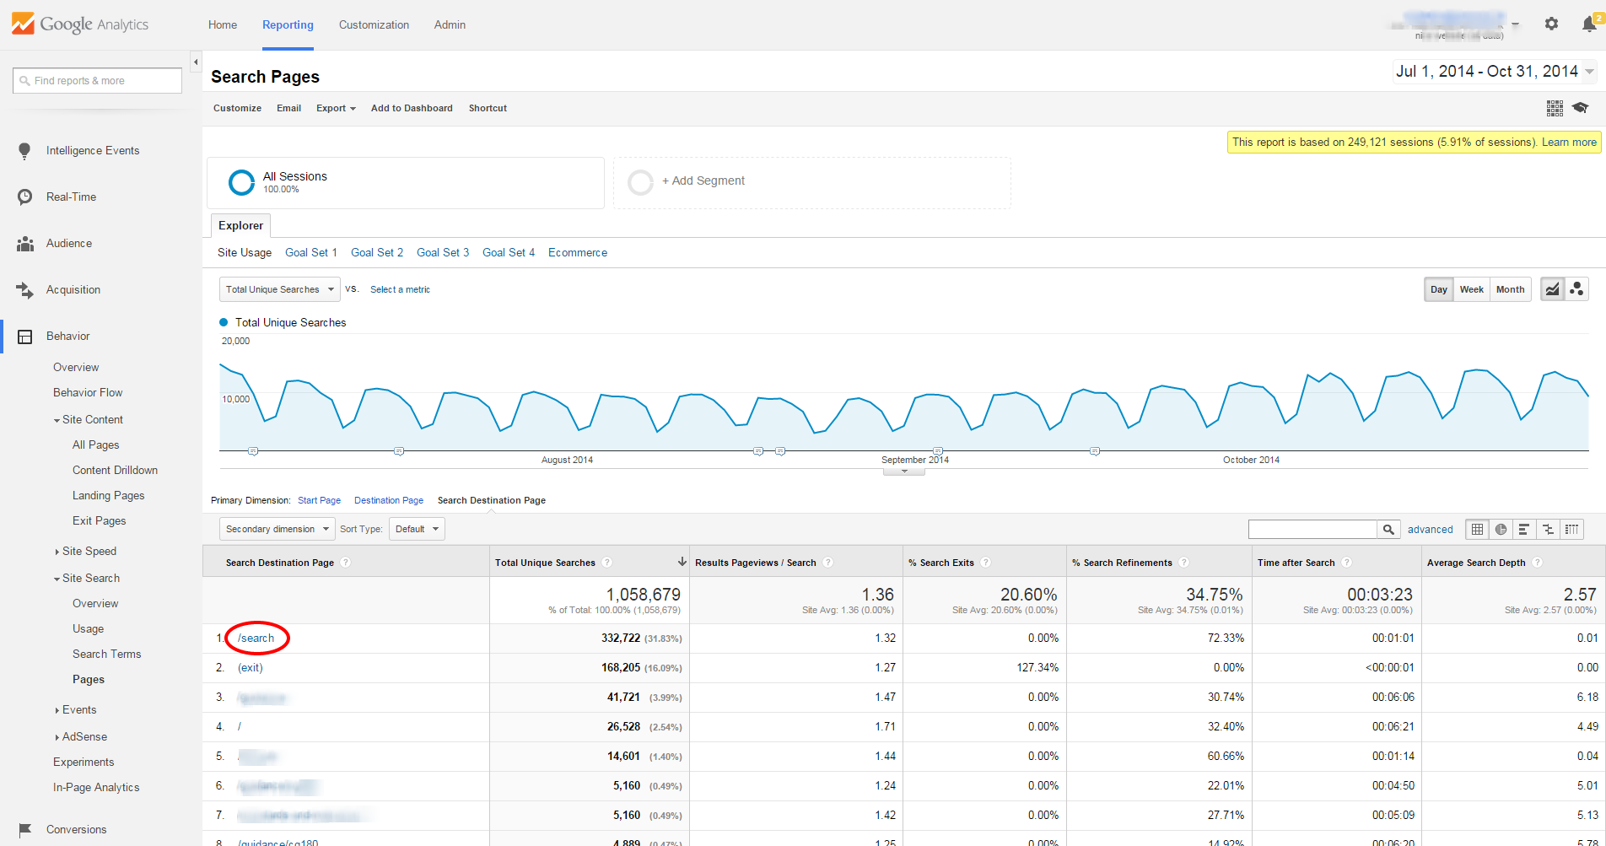Toggle chart interval to Week

[x=1471, y=289]
